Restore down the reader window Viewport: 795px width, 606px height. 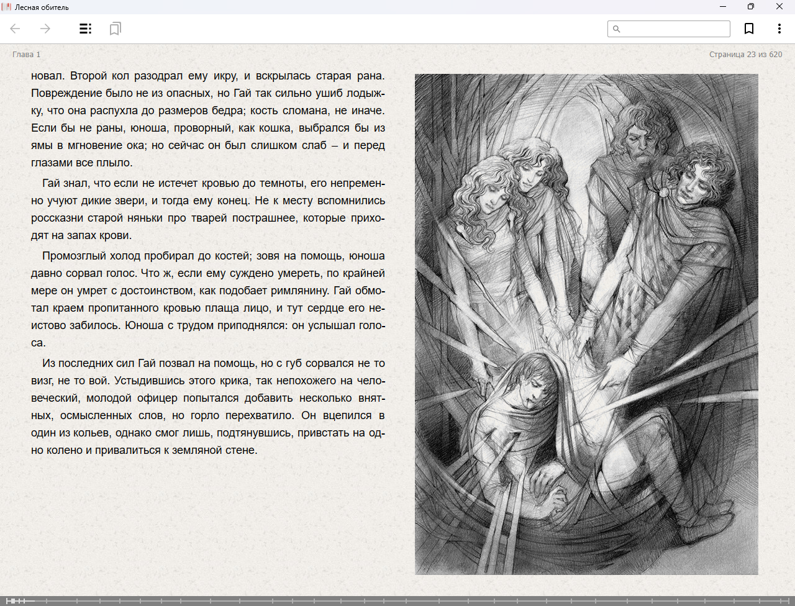pyautogui.click(x=751, y=7)
